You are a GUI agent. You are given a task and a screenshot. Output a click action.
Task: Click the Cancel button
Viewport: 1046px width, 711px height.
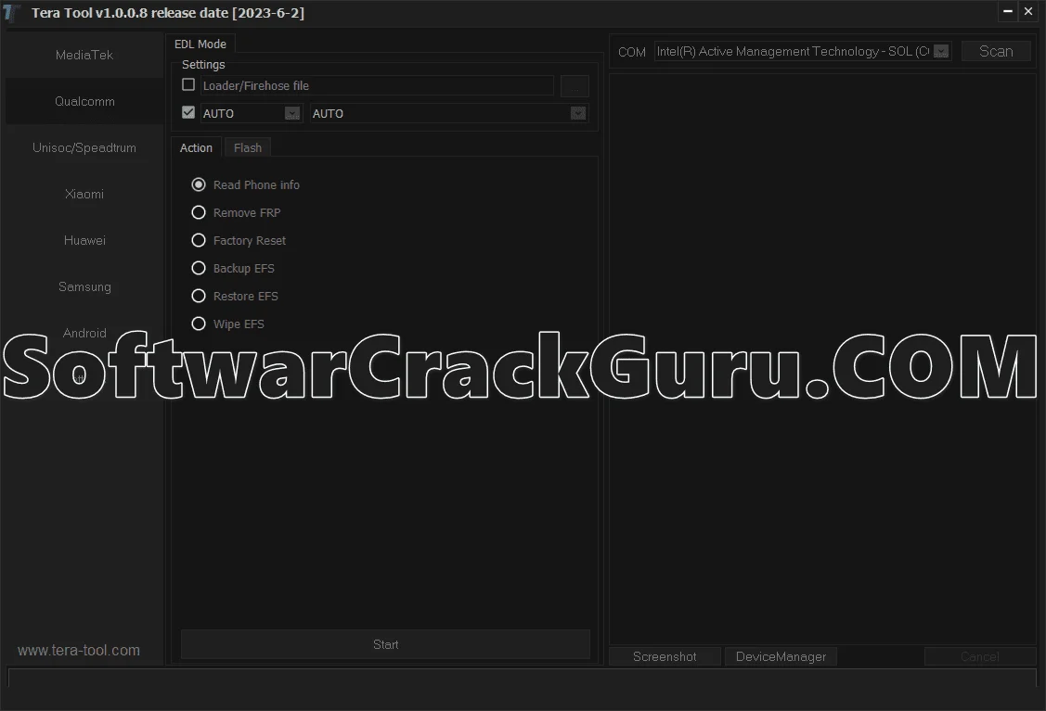980,656
